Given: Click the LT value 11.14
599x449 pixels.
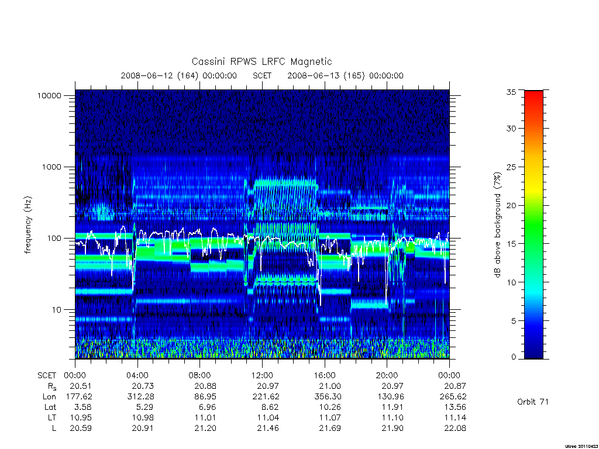Looking at the screenshot, I should click(x=455, y=417).
